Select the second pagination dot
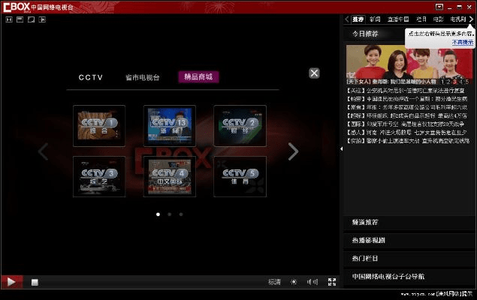 tap(170, 214)
